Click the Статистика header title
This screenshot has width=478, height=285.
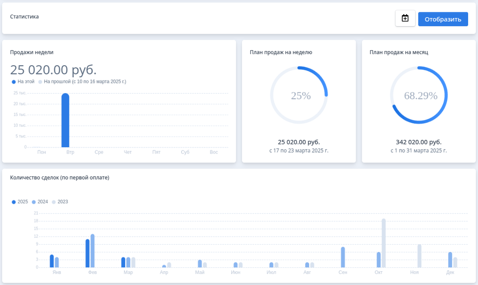tap(25, 17)
